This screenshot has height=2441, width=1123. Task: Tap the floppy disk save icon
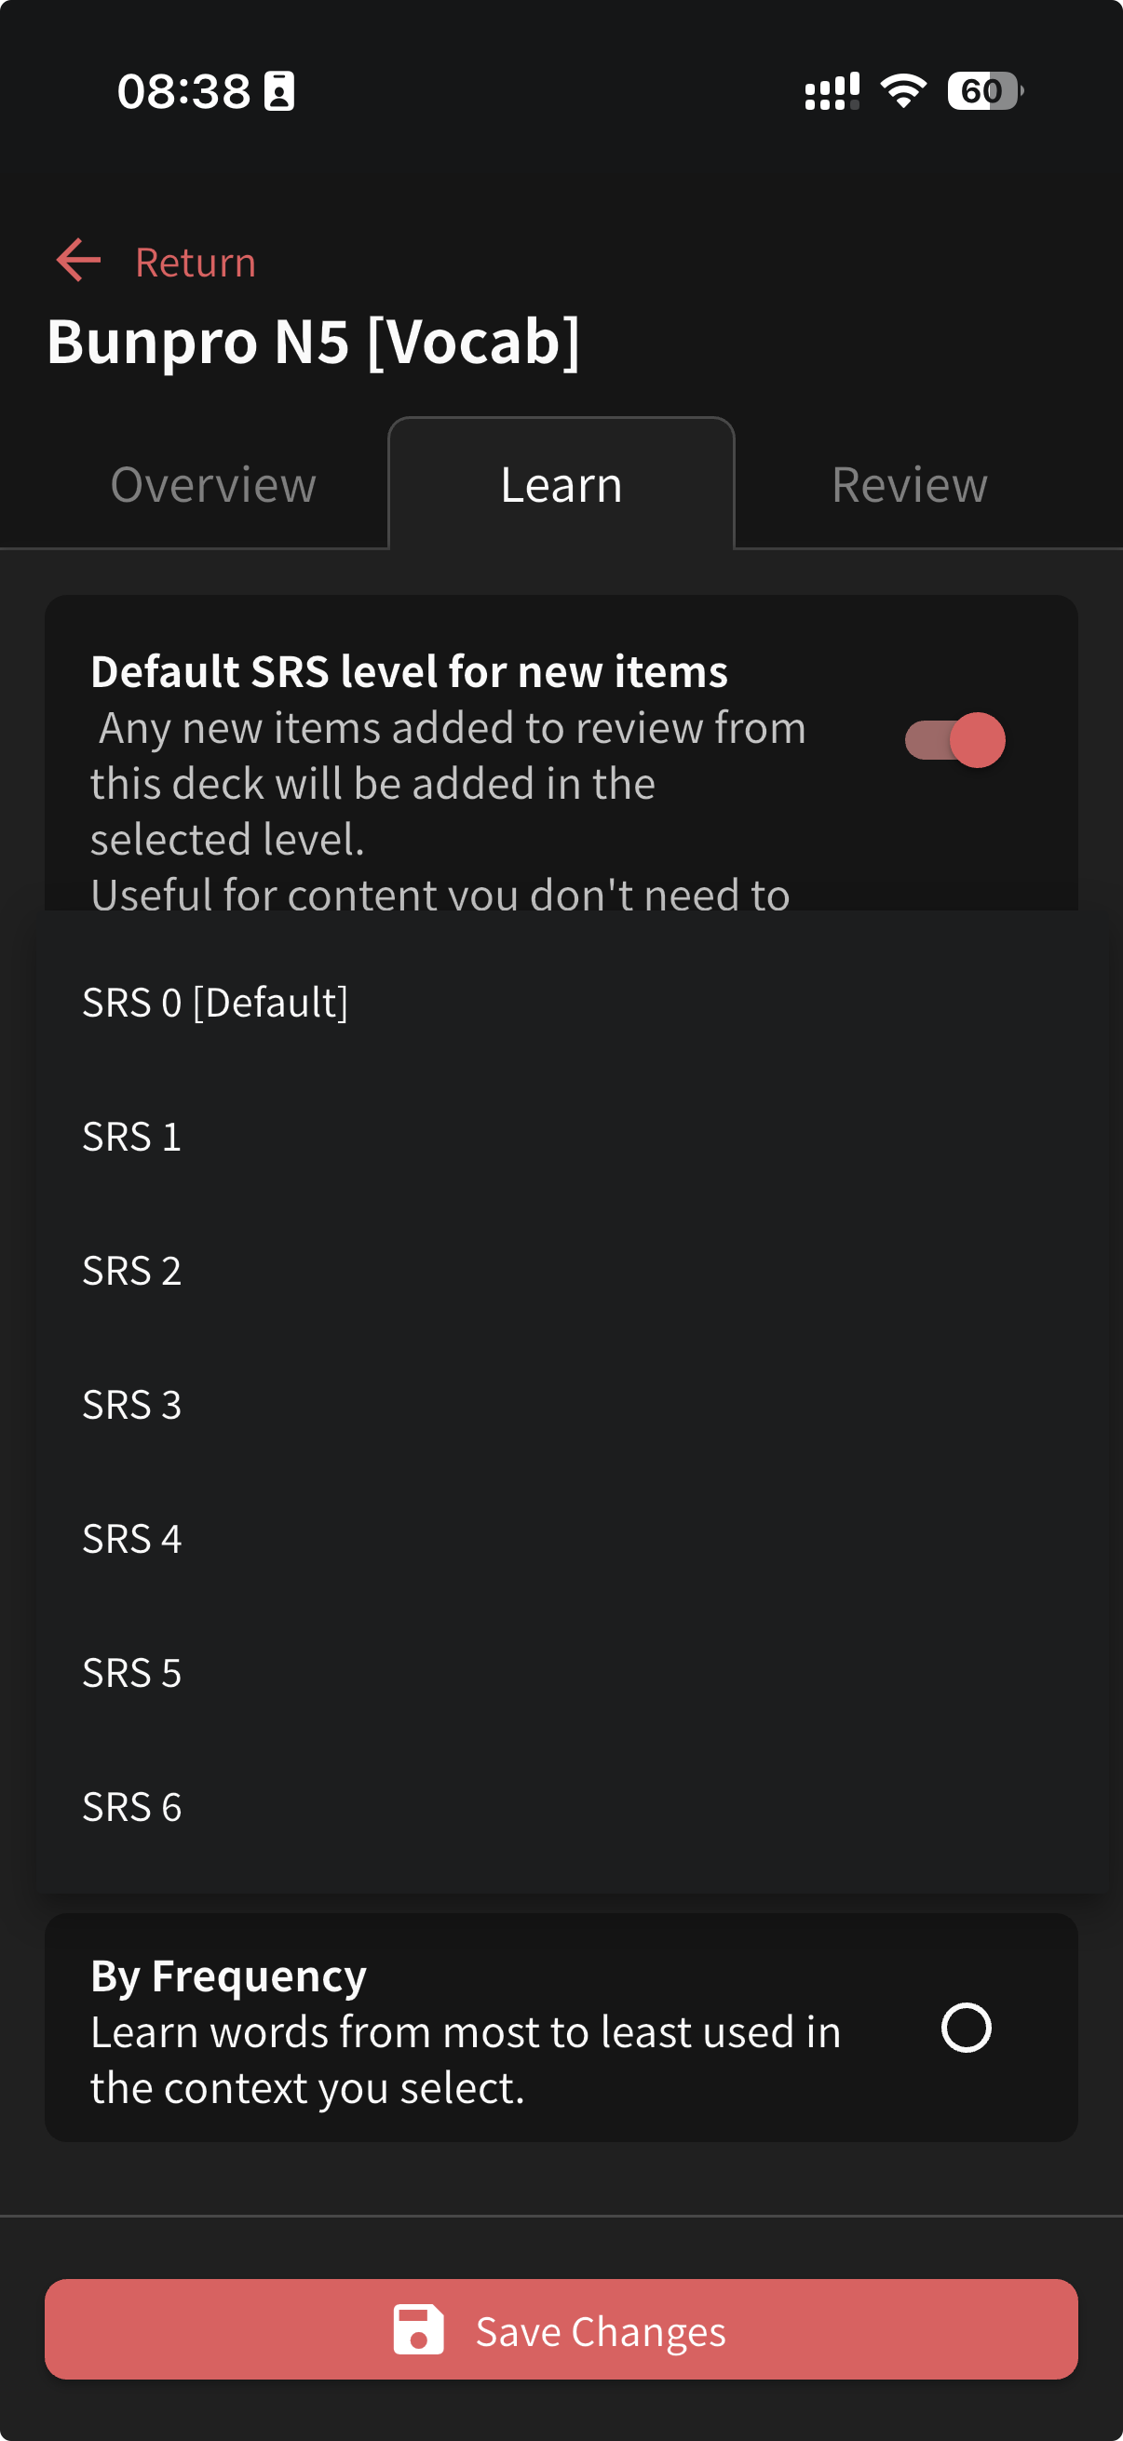click(x=418, y=2329)
